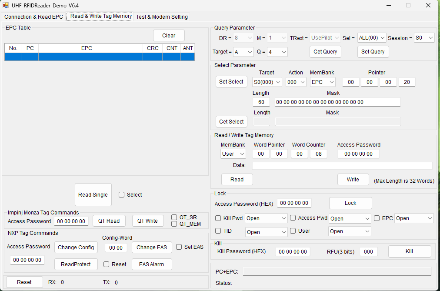Open the Sel = ALL(00) dropdown
Screen dimensions: 440x291
(x=372, y=38)
